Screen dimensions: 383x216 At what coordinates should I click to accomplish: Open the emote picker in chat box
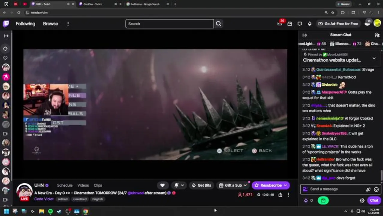(x=376, y=189)
